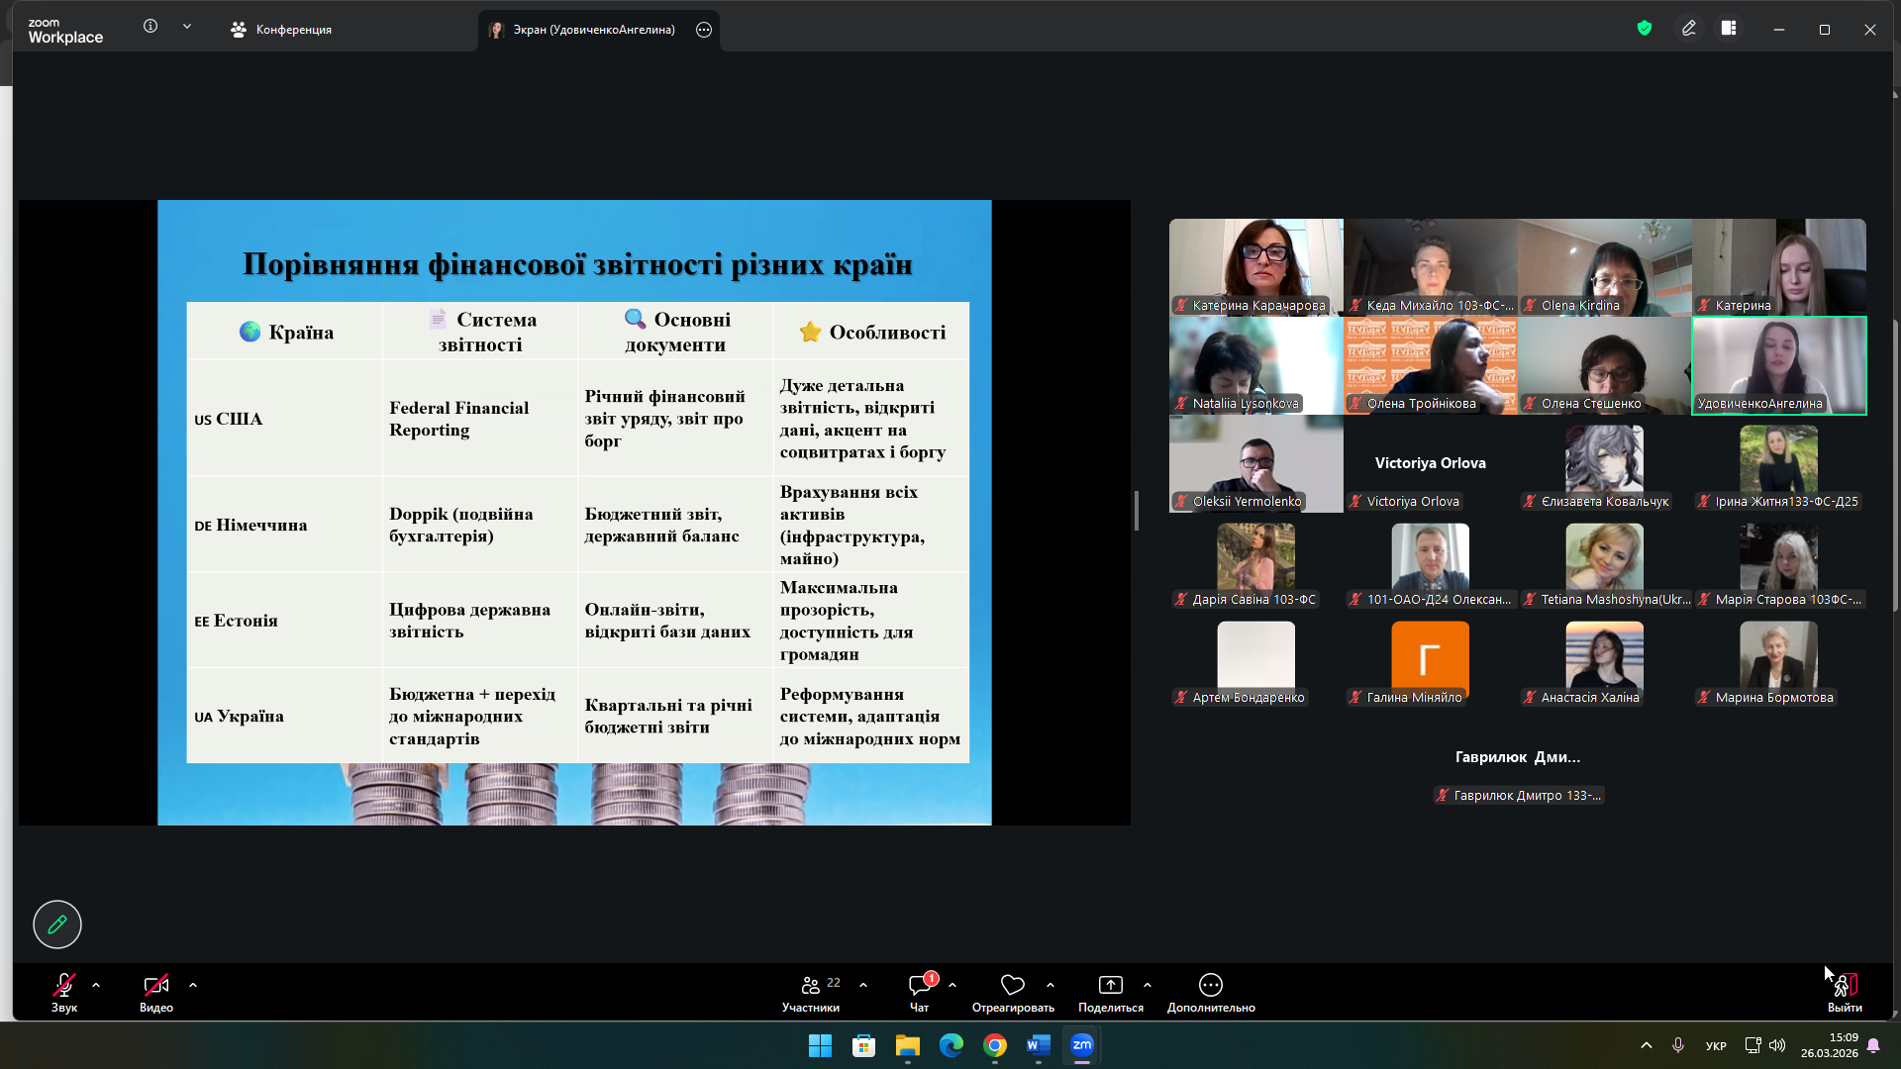Open the Reactions heart icon
Viewport: 1901px width, 1069px height.
(1012, 985)
